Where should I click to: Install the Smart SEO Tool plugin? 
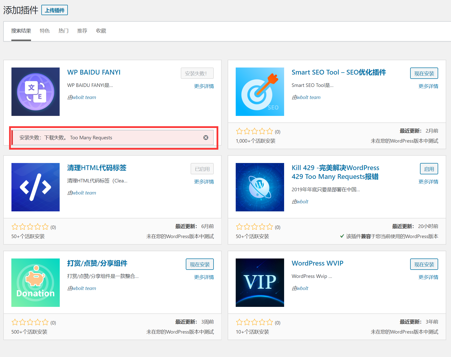424,73
